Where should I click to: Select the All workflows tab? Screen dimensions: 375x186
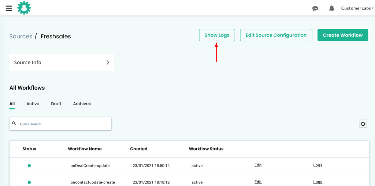[12, 104]
